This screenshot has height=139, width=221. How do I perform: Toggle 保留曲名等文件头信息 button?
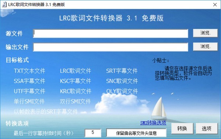click(x=136, y=133)
